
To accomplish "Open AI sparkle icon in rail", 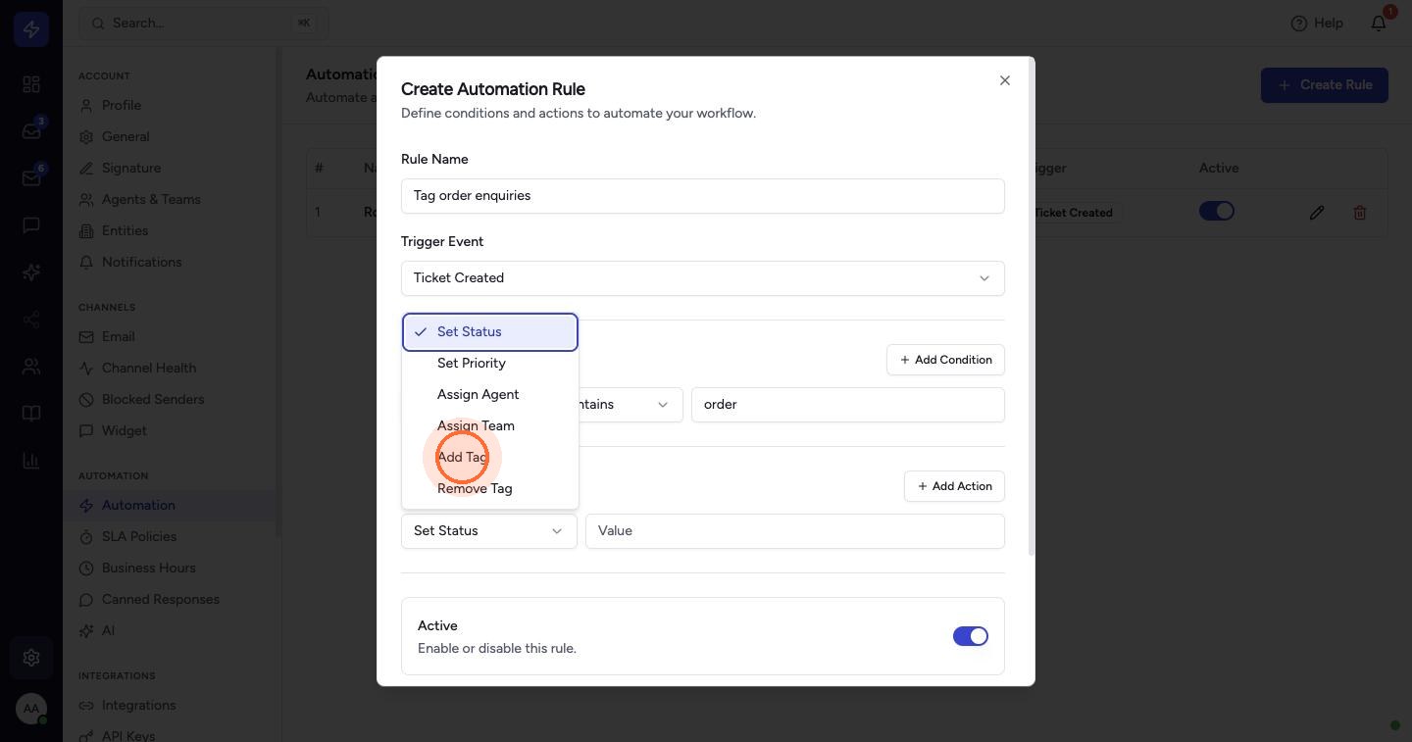I will 31,272.
